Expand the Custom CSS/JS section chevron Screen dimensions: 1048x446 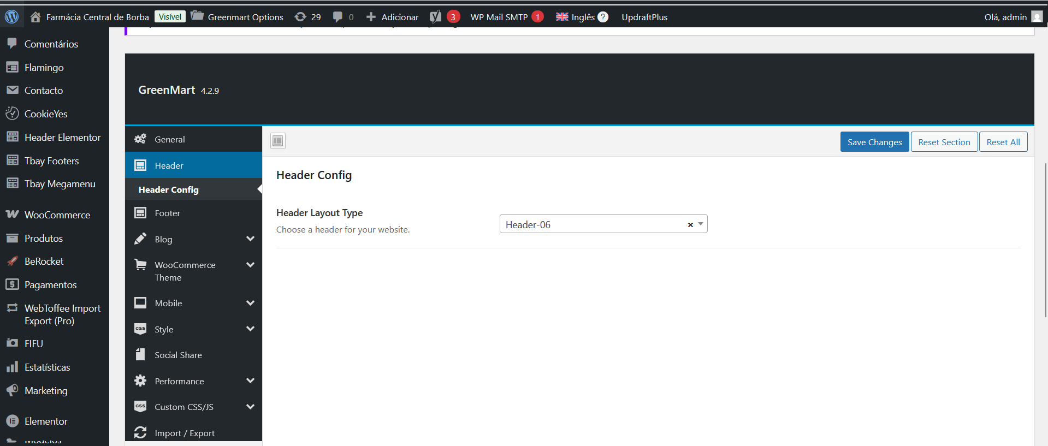(250, 406)
